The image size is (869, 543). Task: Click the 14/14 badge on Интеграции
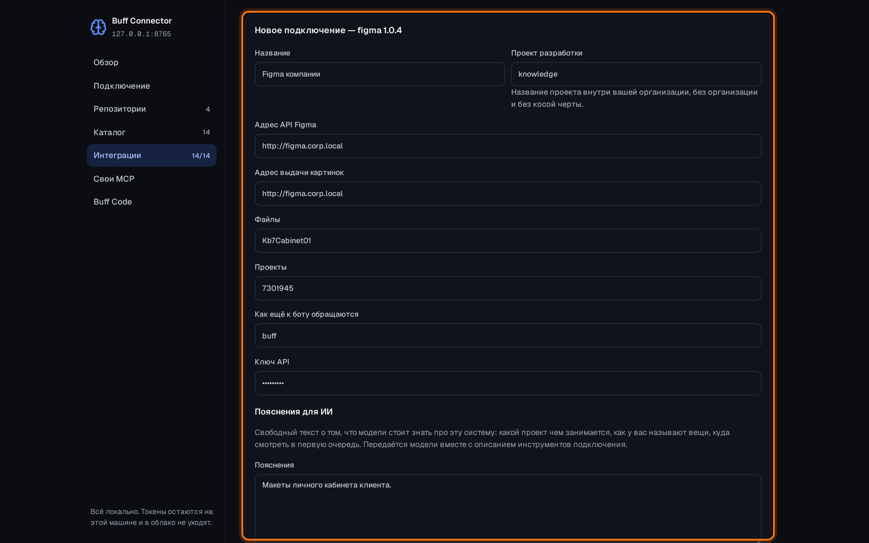pyautogui.click(x=201, y=155)
